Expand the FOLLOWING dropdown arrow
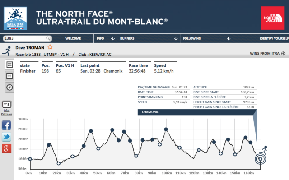 point(228,38)
